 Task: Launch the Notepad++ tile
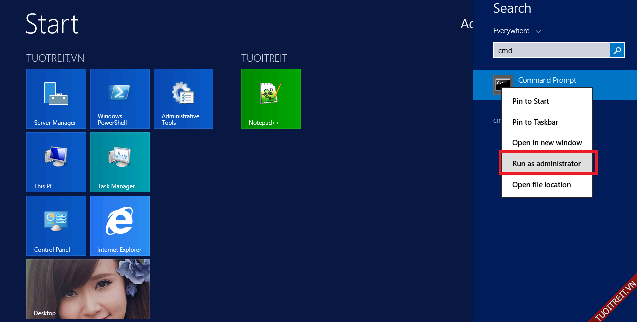271,99
